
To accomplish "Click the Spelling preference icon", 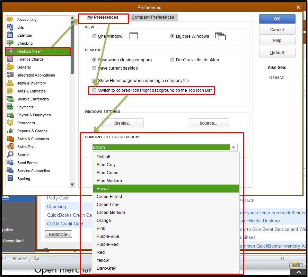I will click(x=10, y=178).
